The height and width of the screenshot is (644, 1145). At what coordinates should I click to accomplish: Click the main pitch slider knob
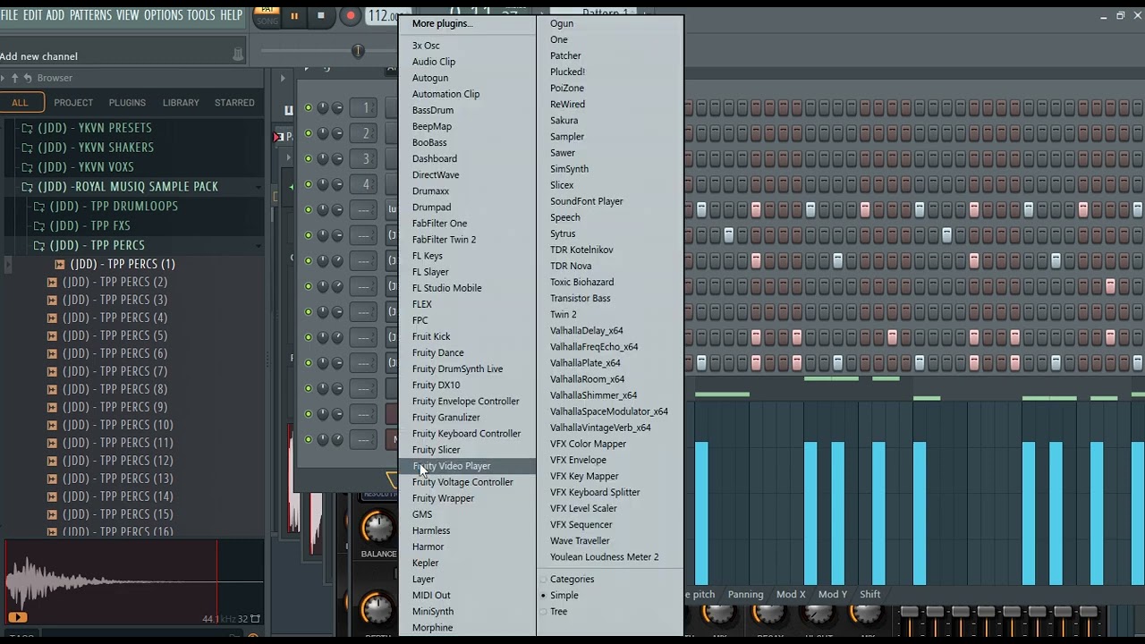tap(358, 51)
